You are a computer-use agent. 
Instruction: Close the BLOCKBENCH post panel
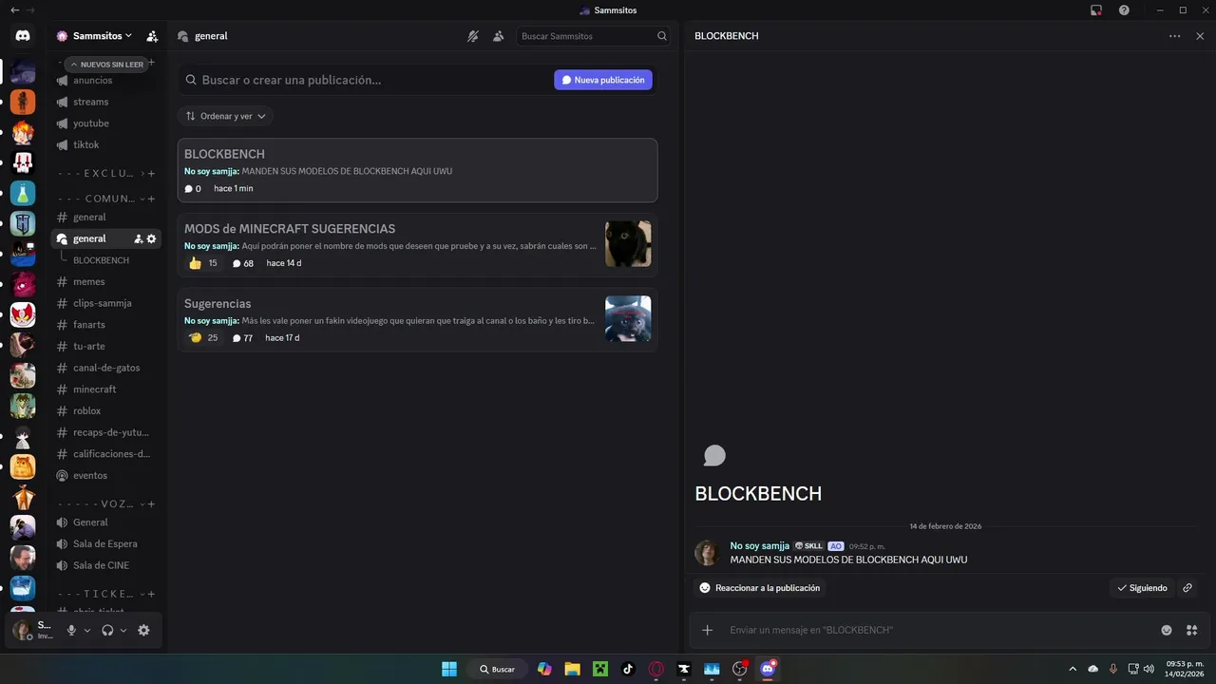(1200, 36)
